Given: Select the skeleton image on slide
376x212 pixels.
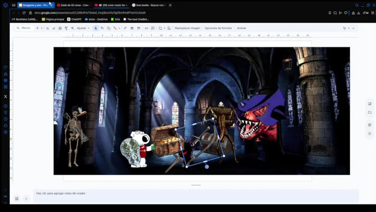Looking at the screenshot, I should point(75,136).
